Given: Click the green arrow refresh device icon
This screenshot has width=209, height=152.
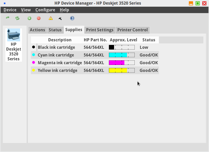Looking at the screenshot, I should tap(8, 18).
